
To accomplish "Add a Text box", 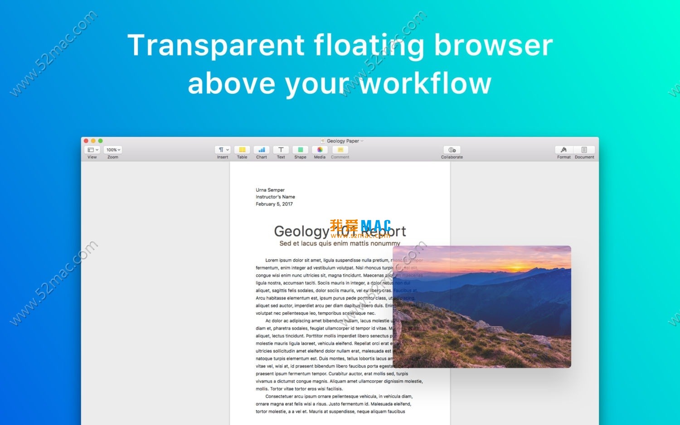I will (x=281, y=150).
